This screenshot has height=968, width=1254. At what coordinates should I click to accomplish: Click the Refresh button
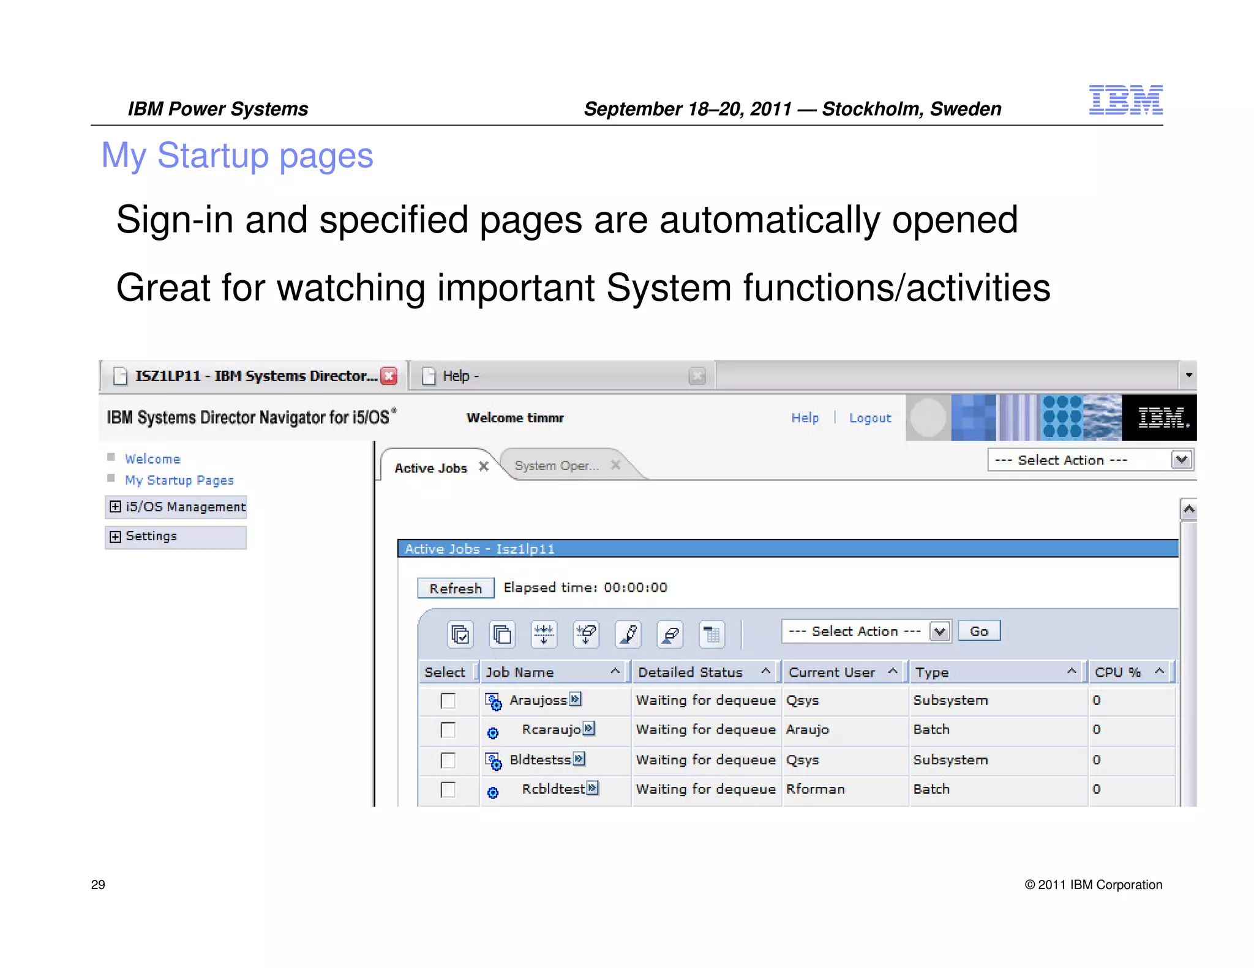(x=456, y=588)
